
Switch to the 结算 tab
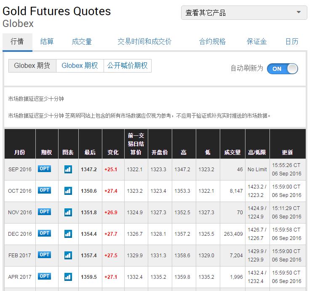coord(47,41)
